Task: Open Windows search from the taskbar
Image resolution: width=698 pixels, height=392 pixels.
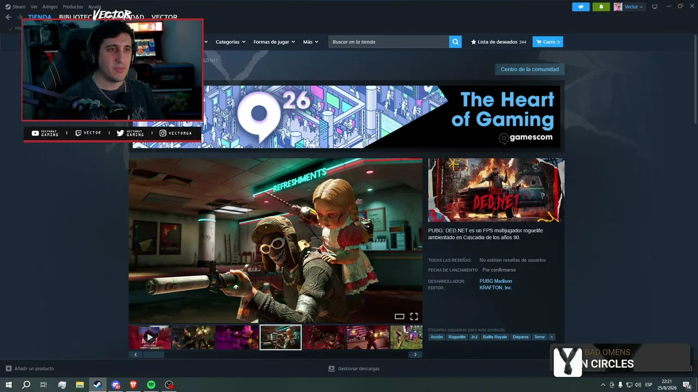Action: click(26, 385)
